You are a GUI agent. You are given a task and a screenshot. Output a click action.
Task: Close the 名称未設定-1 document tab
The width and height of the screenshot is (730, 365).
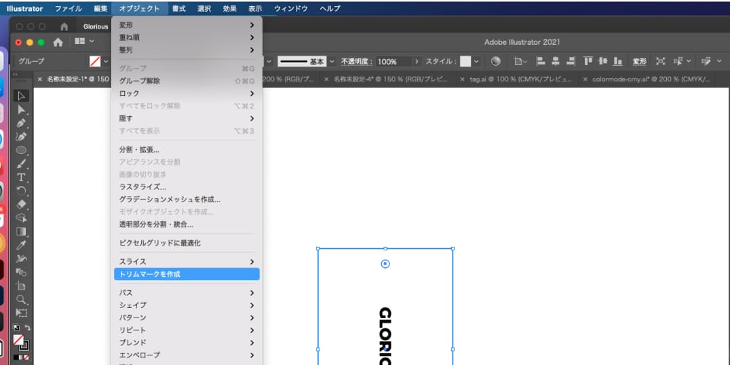click(x=39, y=79)
